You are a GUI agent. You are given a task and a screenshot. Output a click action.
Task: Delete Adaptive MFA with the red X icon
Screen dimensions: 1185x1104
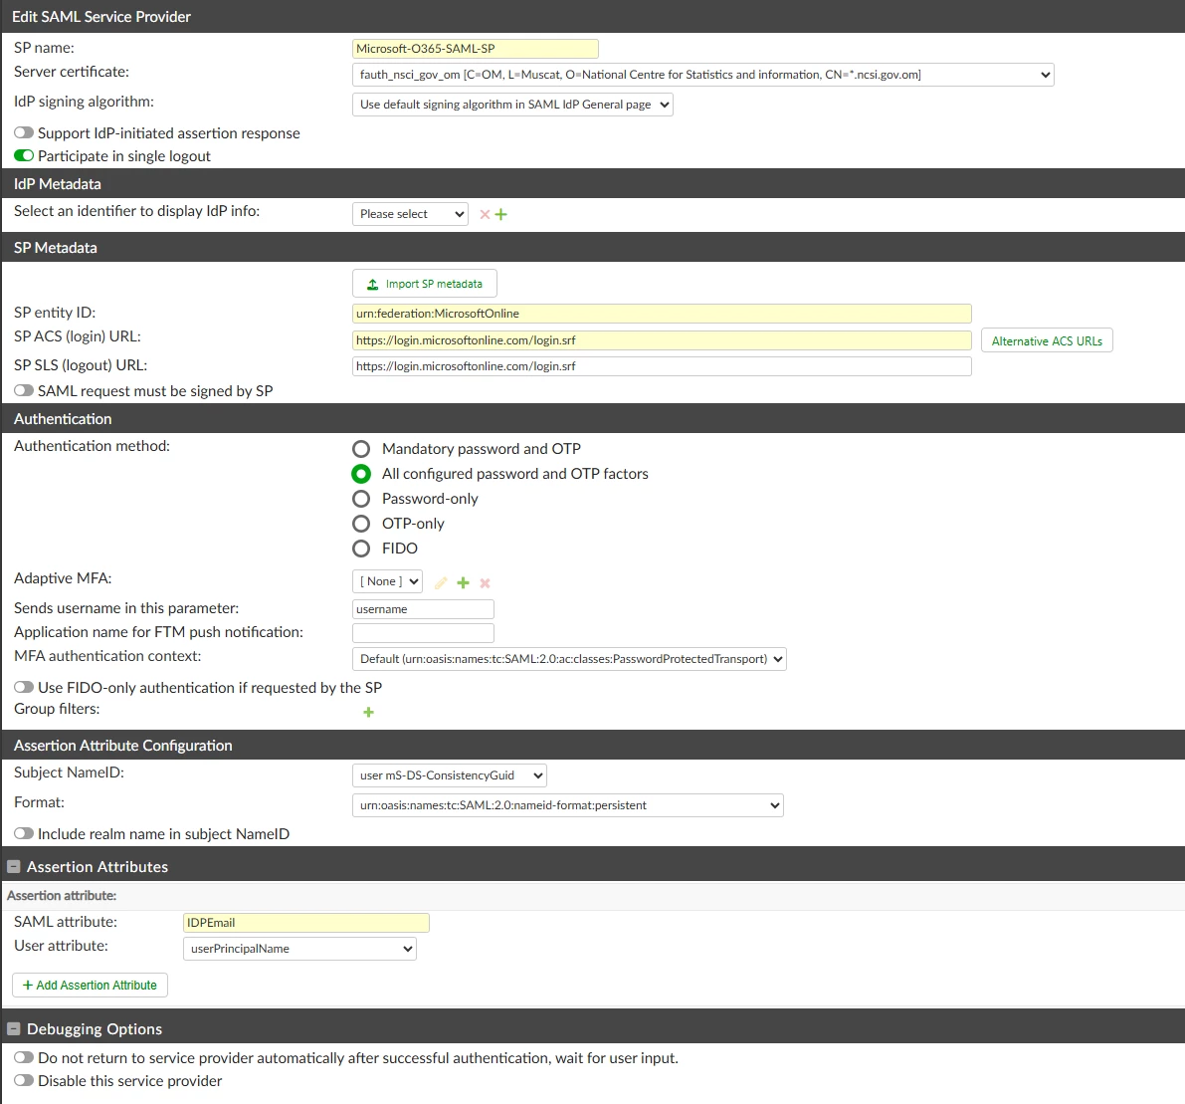coord(486,583)
